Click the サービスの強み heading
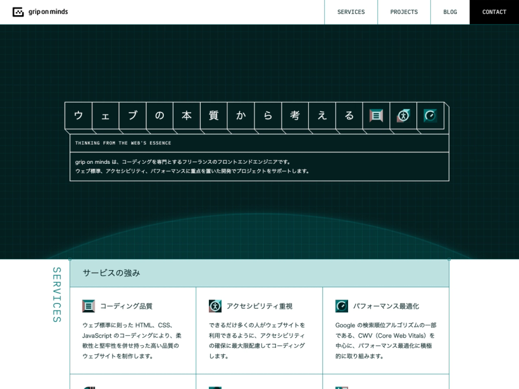 pyautogui.click(x=111, y=273)
